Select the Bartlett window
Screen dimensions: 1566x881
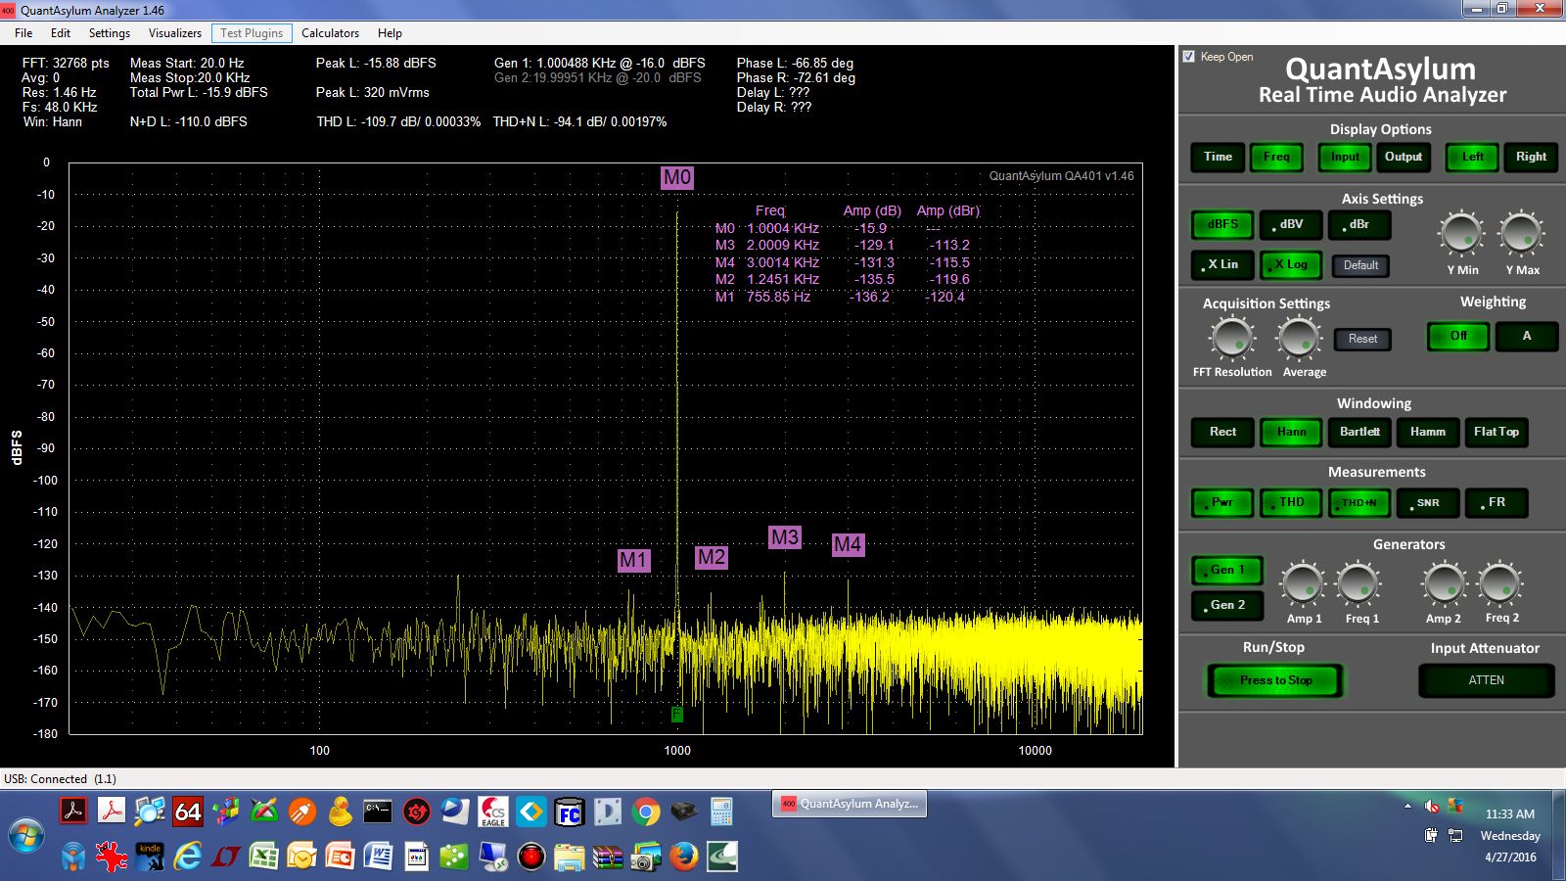point(1359,432)
